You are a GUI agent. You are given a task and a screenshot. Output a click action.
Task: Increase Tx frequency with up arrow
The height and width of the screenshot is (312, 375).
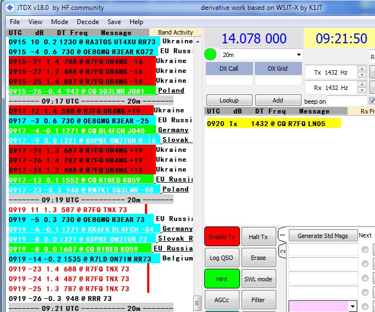click(x=362, y=70)
